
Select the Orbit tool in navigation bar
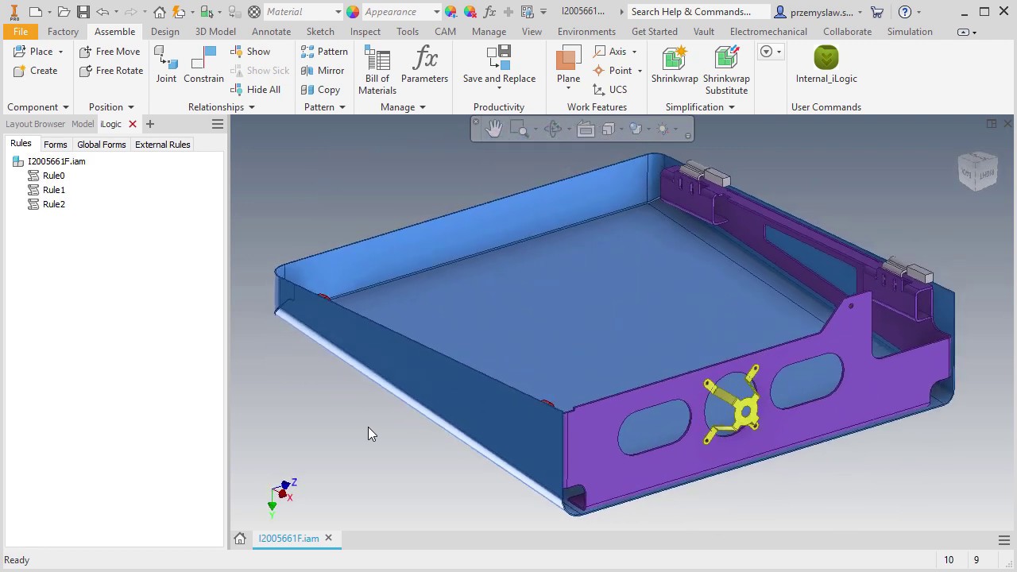(x=554, y=129)
